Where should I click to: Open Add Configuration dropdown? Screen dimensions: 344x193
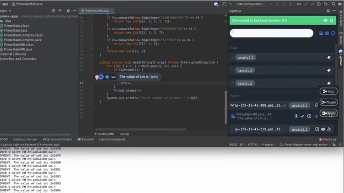coord(250,4)
